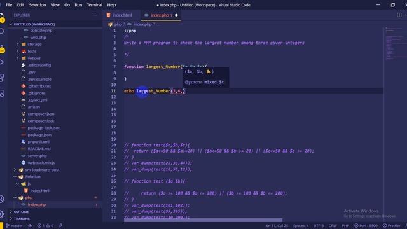Open the .styleci.yml file
Image resolution: width=407 pixels, height=229 pixels.
38,100
